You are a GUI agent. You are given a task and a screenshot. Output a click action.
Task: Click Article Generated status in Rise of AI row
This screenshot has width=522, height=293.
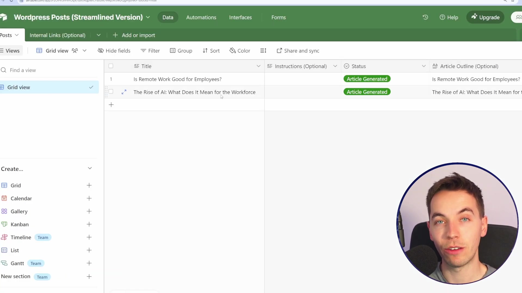click(367, 92)
